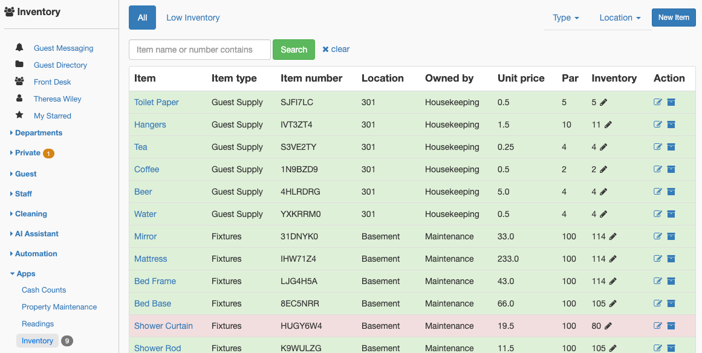Archive the Bed Frame item
Screen dimensions: 702x353
(671, 281)
